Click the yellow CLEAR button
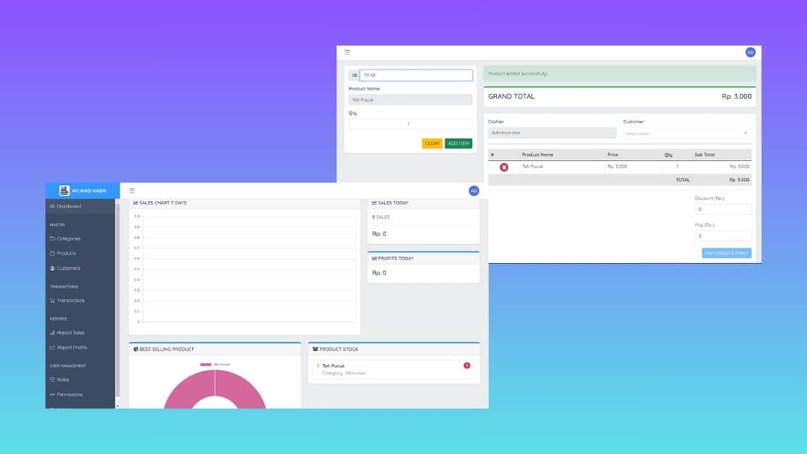Image resolution: width=807 pixels, height=454 pixels. pyautogui.click(x=433, y=143)
